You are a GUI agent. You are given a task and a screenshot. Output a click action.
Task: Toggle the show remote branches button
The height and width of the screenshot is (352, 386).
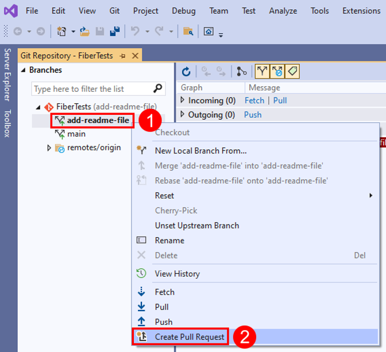[277, 72]
